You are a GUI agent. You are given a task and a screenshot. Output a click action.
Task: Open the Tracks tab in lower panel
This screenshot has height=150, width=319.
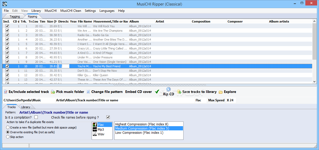12,107
